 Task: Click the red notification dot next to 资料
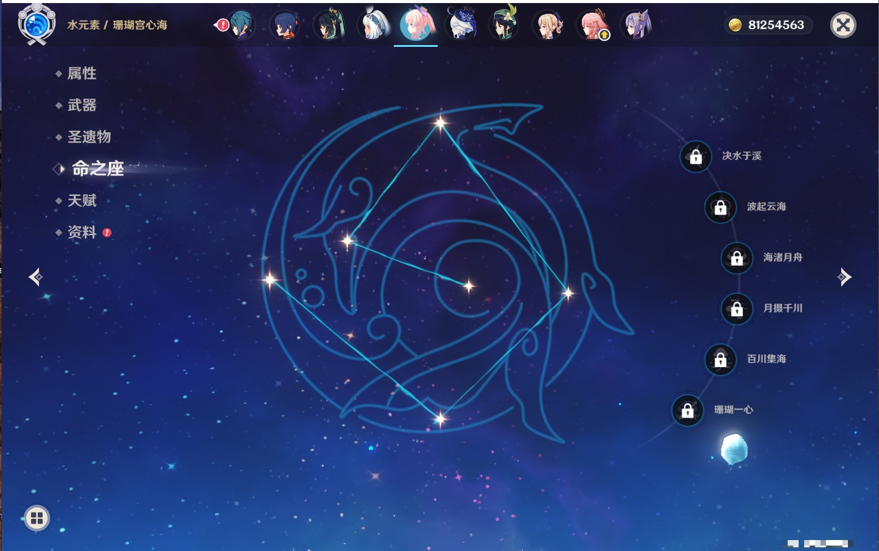tap(107, 233)
